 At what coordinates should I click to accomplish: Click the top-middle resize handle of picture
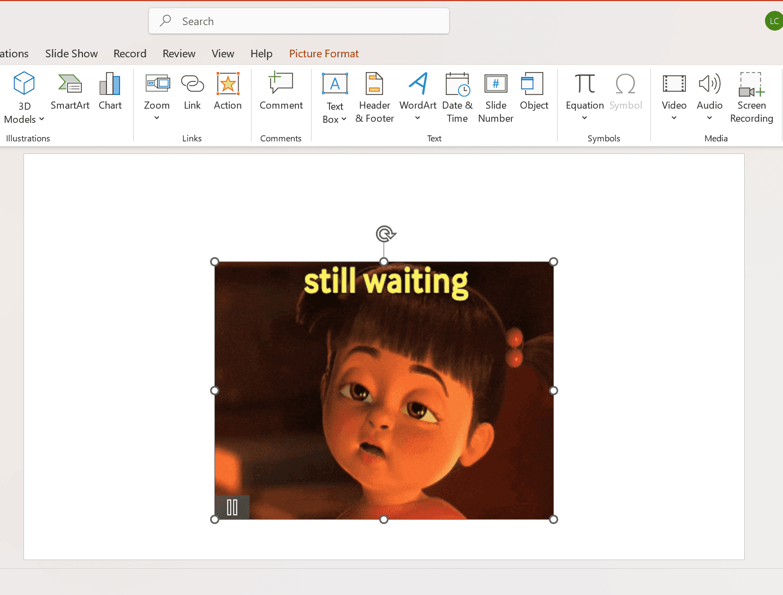(384, 262)
